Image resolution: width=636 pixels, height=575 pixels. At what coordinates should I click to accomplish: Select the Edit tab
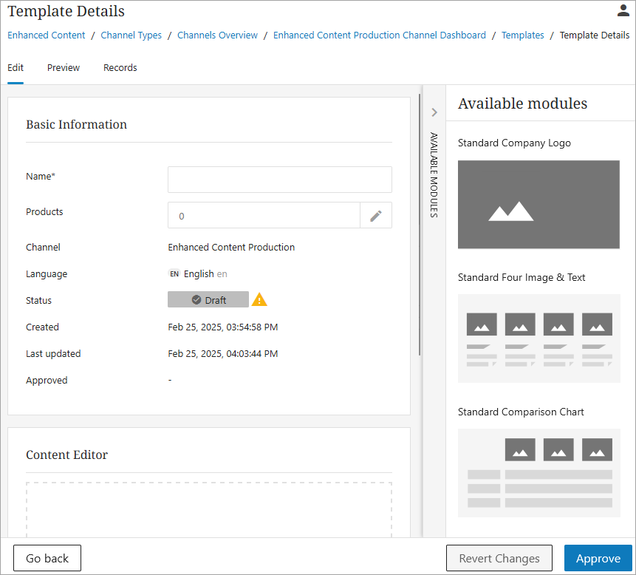[x=16, y=68]
